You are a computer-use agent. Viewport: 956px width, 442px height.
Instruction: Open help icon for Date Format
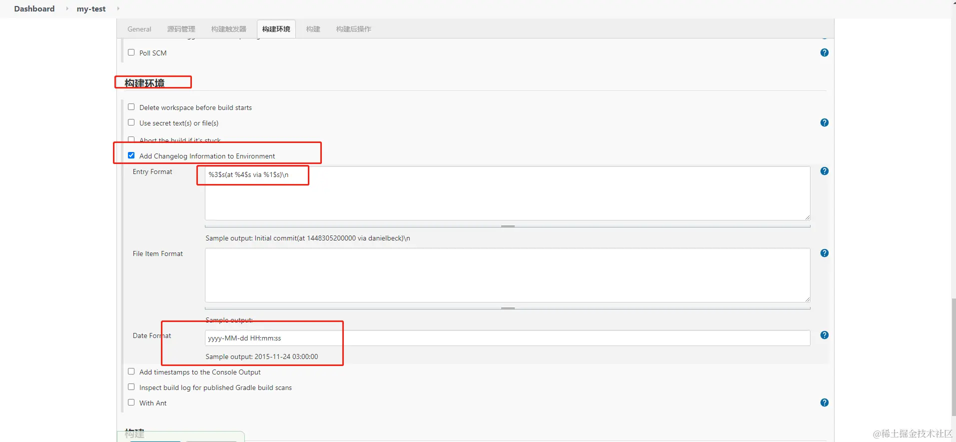[x=825, y=335]
